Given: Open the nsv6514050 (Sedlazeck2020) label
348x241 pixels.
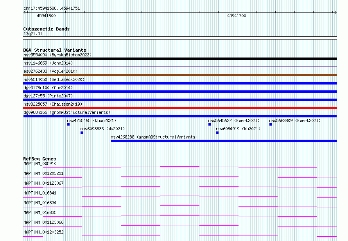Looking at the screenshot, I should pyautogui.click(x=54, y=79).
